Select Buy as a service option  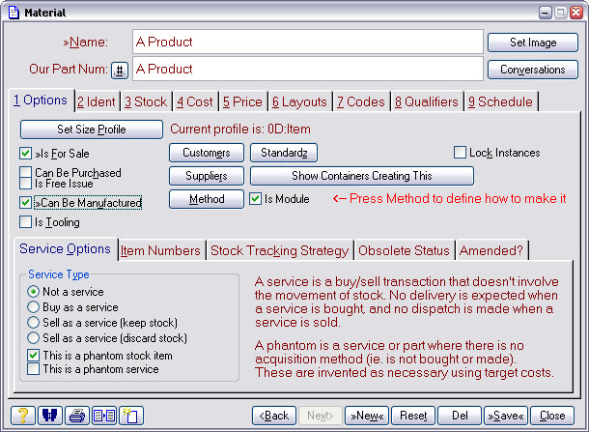tap(33, 306)
